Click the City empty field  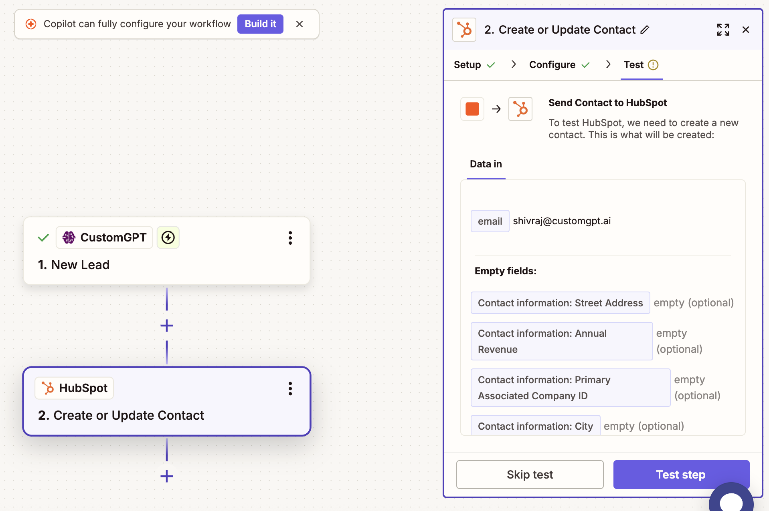pos(535,426)
